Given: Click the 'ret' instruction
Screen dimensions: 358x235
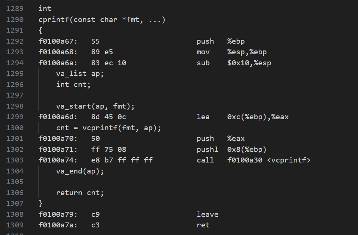Looking at the screenshot, I should (203, 225).
